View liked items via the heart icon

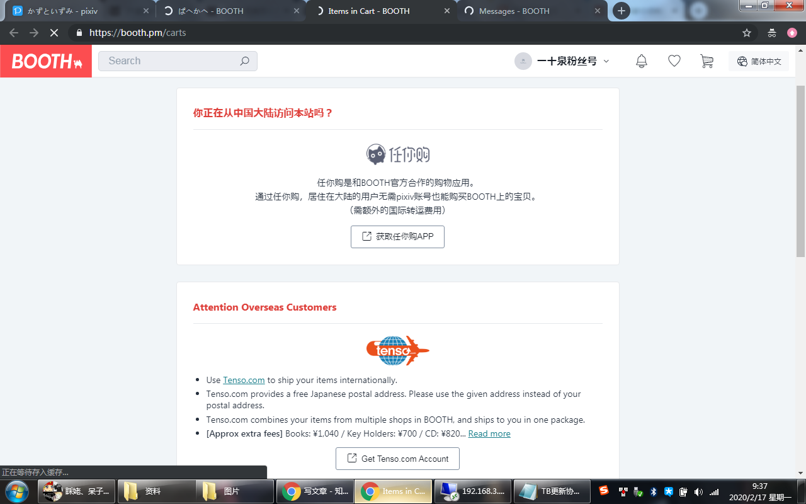[674, 60]
